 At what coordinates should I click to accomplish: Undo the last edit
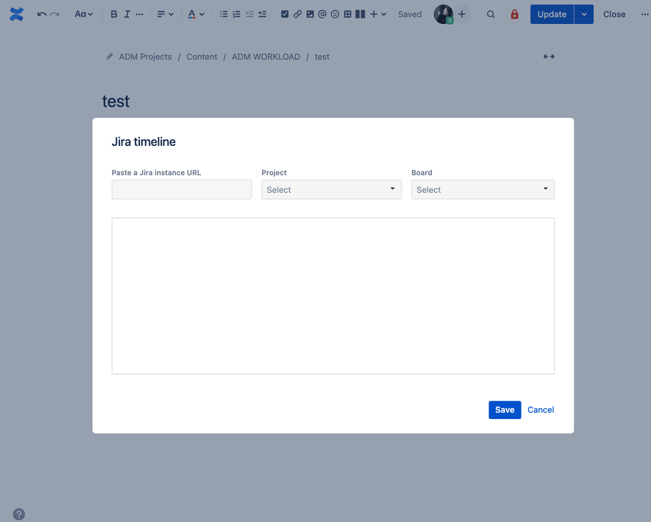(x=42, y=14)
